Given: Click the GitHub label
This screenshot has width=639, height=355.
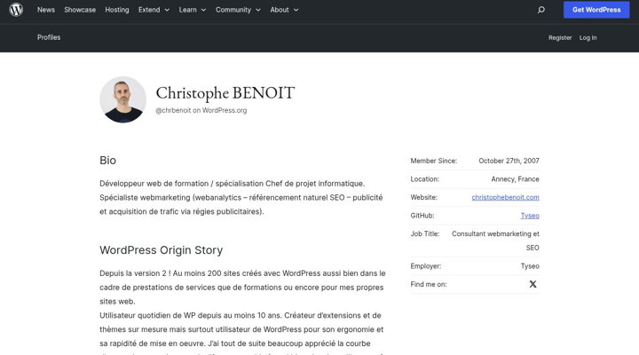Looking at the screenshot, I should [x=422, y=216].
